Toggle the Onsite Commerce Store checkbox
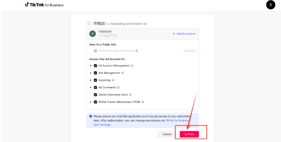 (x=95, y=95)
